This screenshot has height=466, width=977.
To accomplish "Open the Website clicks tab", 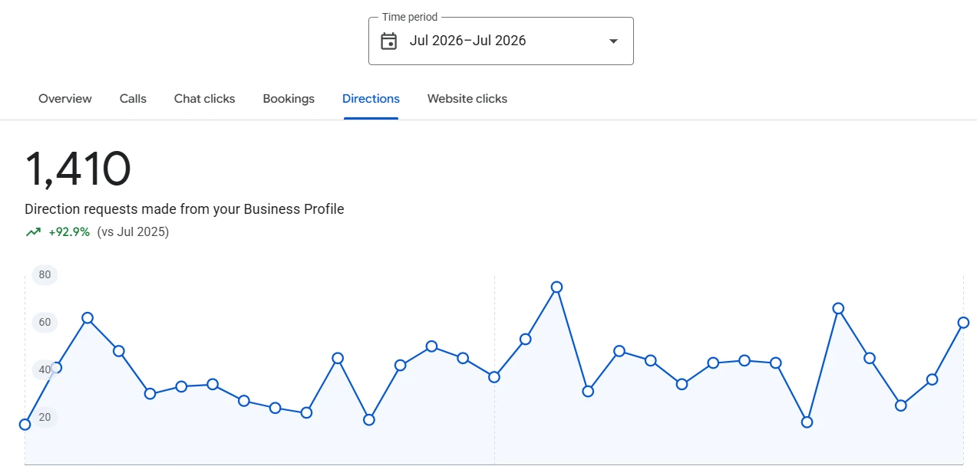I will (x=467, y=99).
